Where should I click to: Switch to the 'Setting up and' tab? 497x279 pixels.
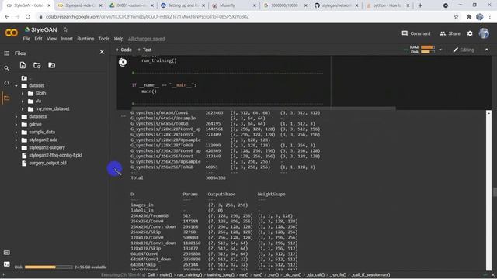point(182,5)
